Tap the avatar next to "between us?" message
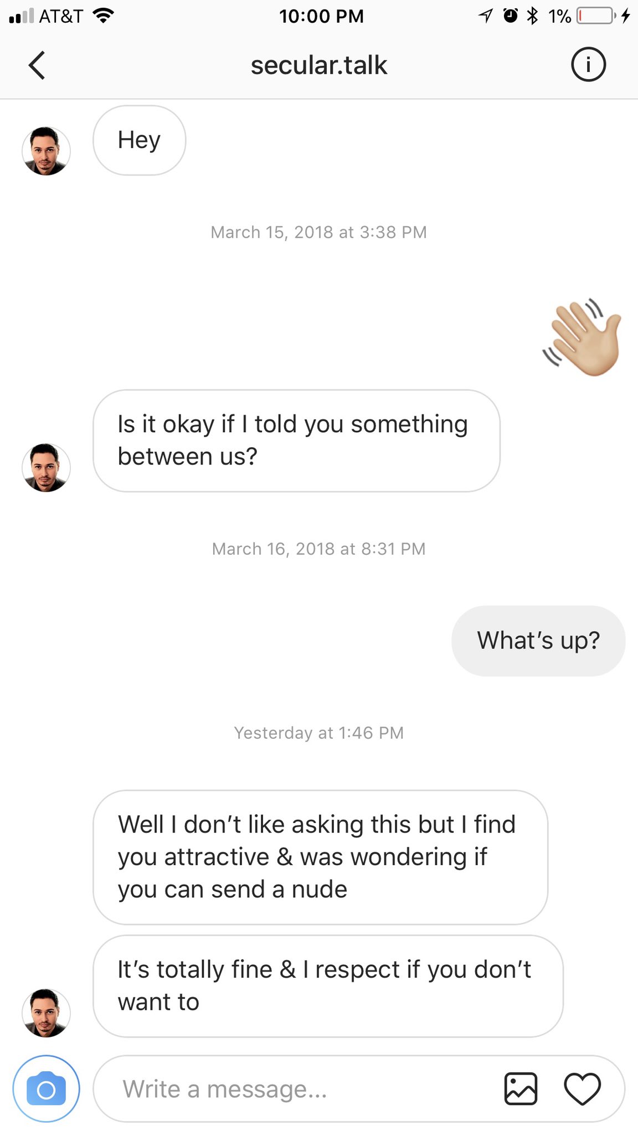 pos(46,467)
